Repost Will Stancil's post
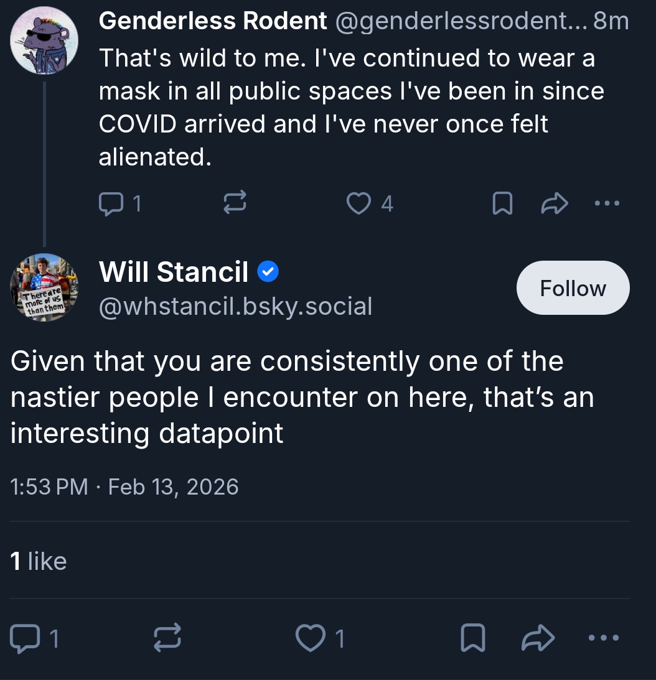Image resolution: width=656 pixels, height=680 pixels. tap(167, 638)
